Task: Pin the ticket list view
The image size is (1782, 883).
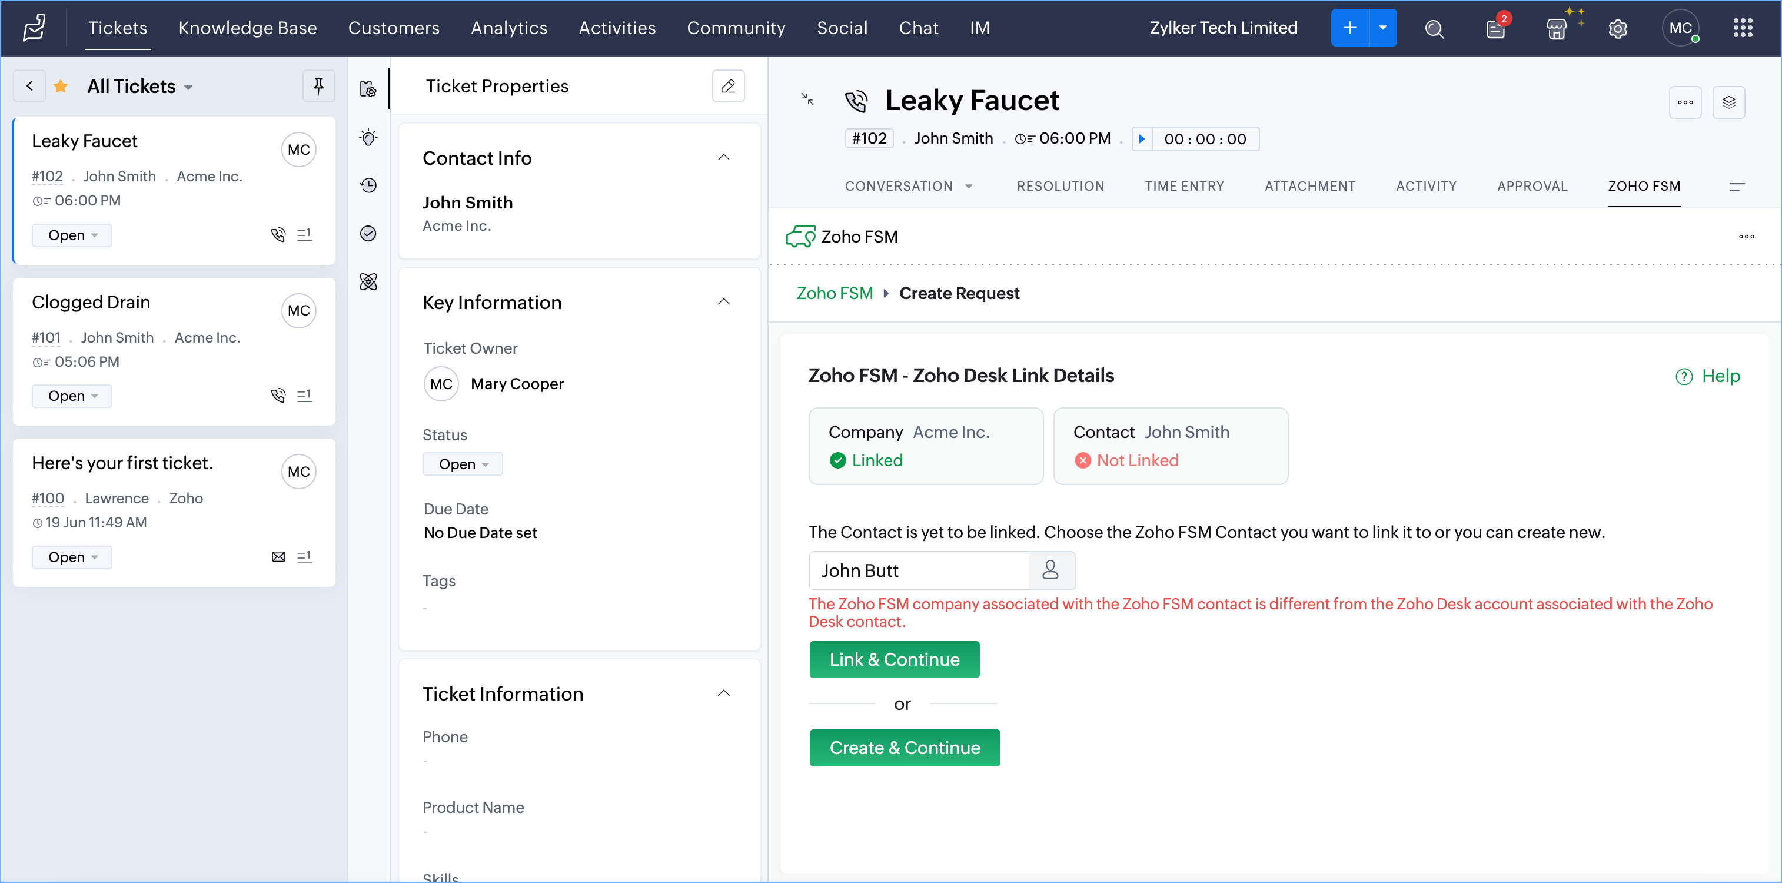Action: click(x=318, y=86)
